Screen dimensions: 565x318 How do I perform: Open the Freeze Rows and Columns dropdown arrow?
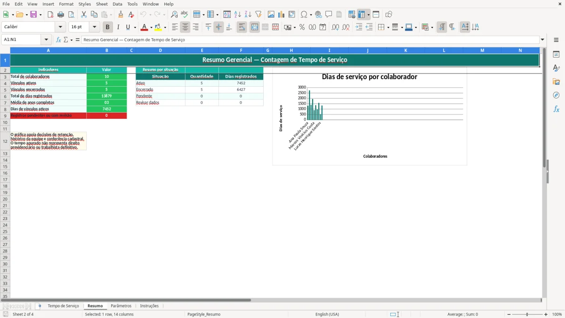[x=368, y=15]
